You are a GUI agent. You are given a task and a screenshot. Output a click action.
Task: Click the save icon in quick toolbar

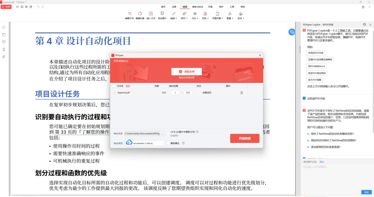point(22,7)
